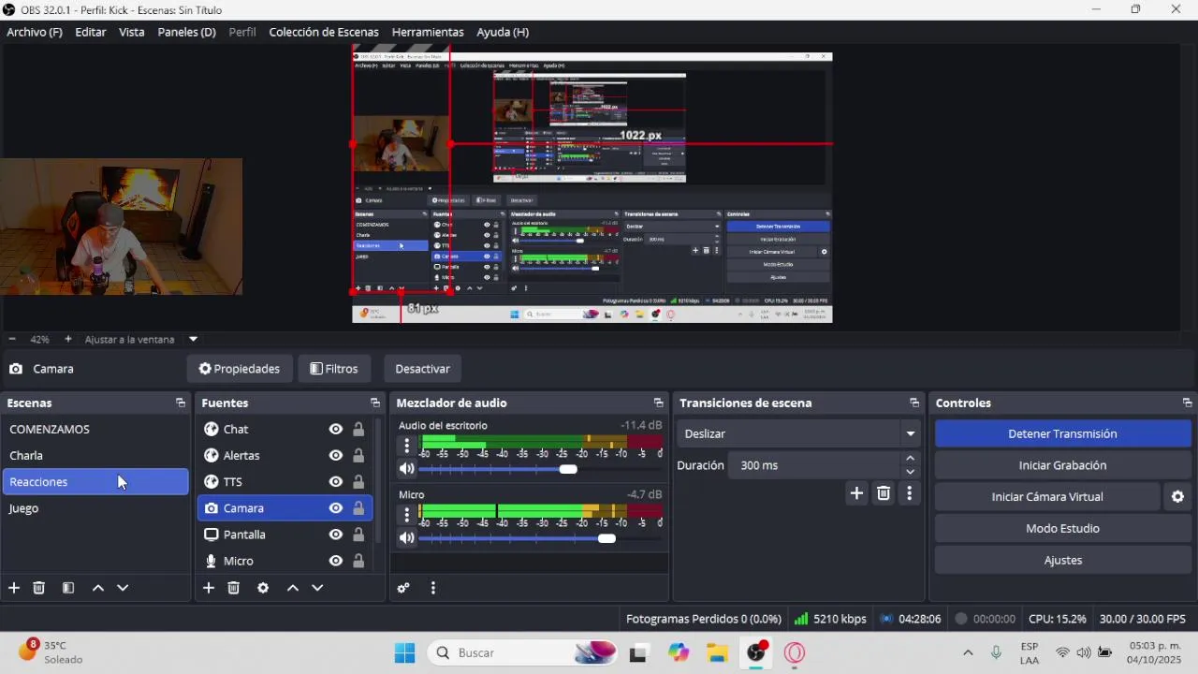The height and width of the screenshot is (674, 1198).
Task: Open Vista menu
Action: pyautogui.click(x=132, y=32)
